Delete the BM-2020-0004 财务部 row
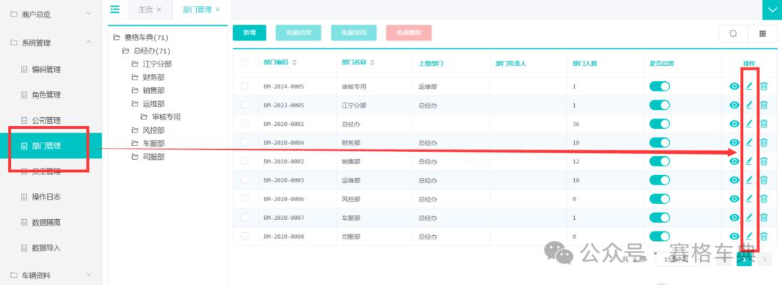The width and height of the screenshot is (782, 285). click(x=764, y=142)
